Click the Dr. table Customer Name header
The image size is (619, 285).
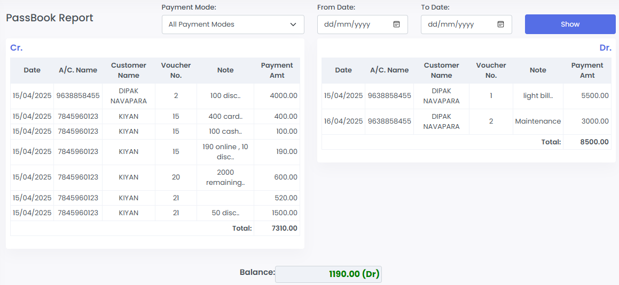[441, 70]
